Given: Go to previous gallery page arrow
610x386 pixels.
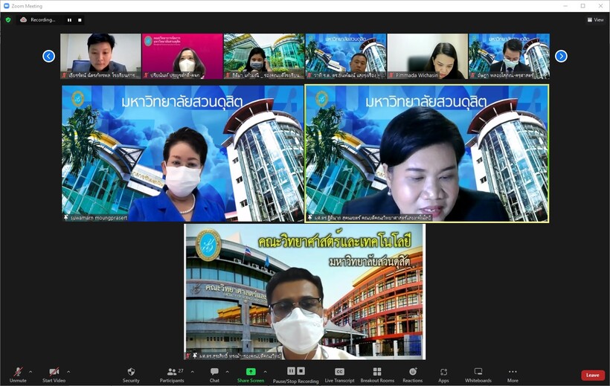Looking at the screenshot, I should (48, 56).
